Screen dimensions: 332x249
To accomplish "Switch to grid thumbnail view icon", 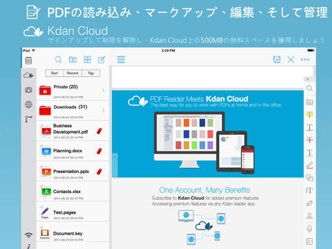I will point(87,59).
